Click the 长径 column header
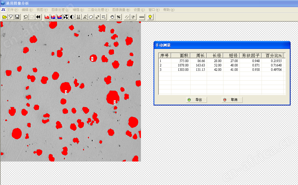This screenshot has width=298, height=185. [x=215, y=55]
